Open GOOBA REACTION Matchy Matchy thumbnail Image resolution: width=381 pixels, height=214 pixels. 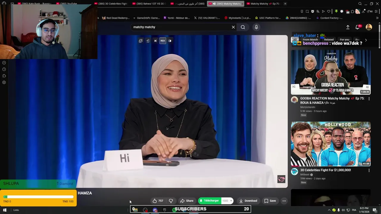click(331, 72)
